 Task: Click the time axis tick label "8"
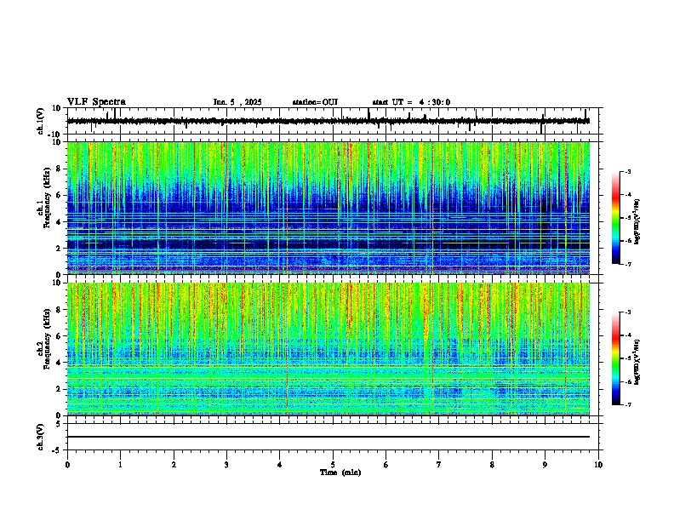(492, 465)
